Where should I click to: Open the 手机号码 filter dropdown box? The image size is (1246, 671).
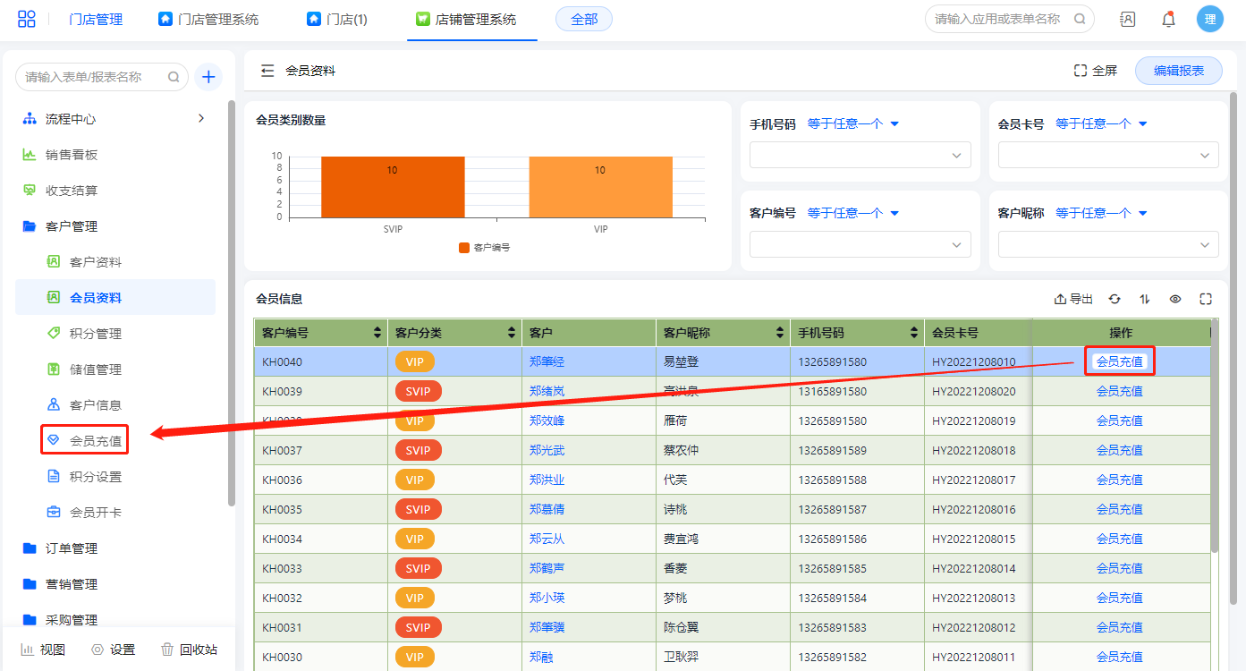point(860,155)
